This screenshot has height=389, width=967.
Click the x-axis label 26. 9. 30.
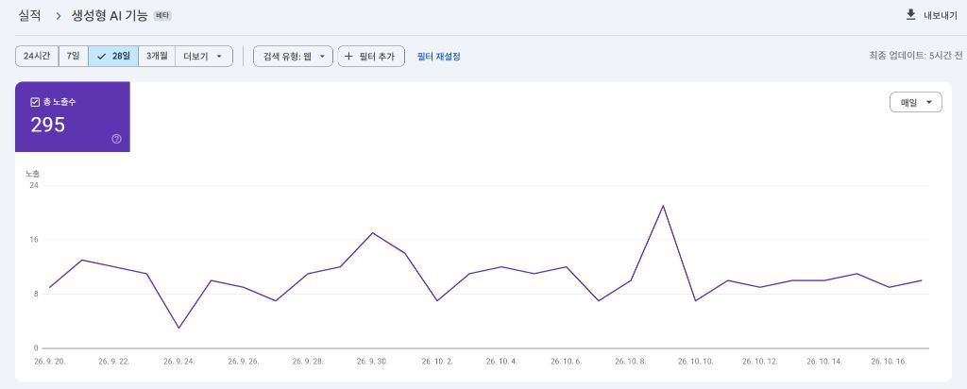coord(372,362)
